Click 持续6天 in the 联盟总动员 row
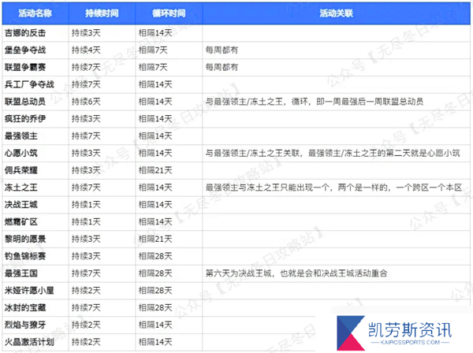The width and height of the screenshot is (473, 353). click(x=86, y=102)
